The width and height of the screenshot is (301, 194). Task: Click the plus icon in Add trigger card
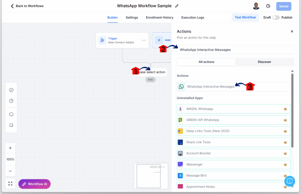(x=159, y=40)
